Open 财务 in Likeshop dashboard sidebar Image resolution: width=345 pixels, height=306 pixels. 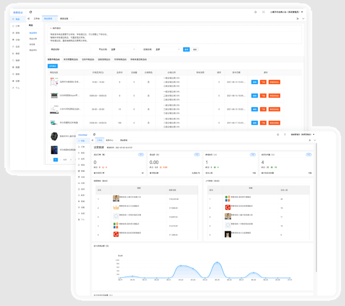point(83,195)
